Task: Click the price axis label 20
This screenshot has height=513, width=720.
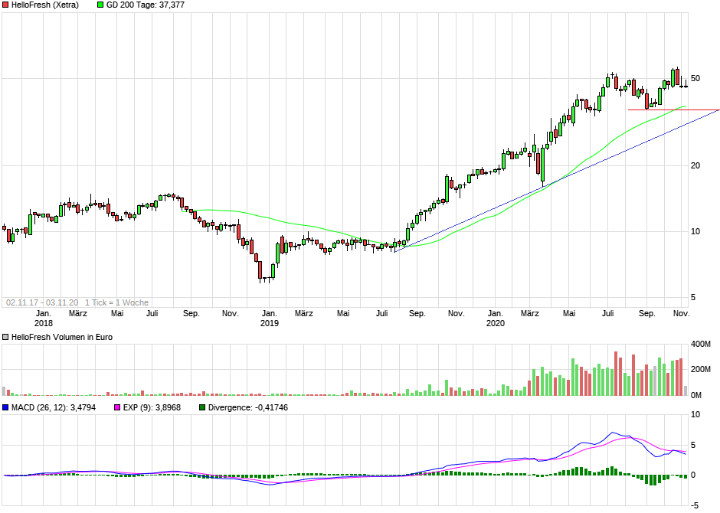Action: 695,165
